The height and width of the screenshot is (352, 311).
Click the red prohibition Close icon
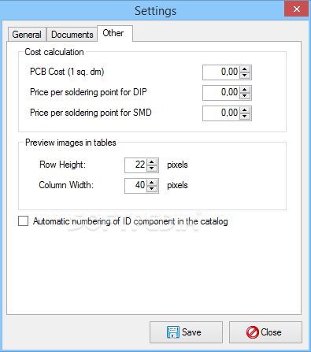(253, 332)
